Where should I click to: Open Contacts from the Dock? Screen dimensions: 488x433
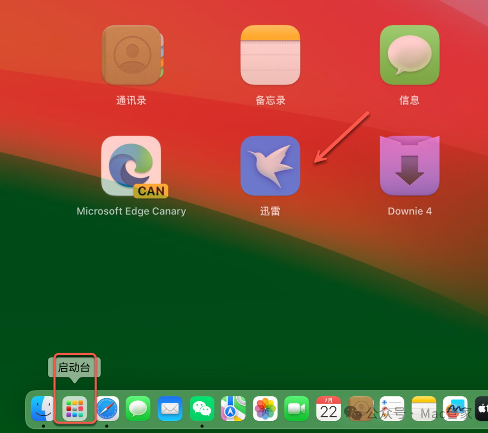tap(361, 409)
